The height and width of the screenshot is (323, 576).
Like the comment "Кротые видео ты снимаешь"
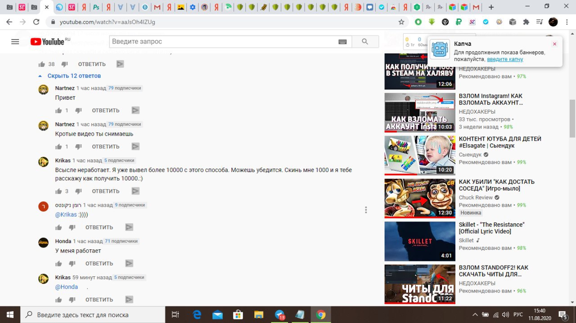(58, 146)
